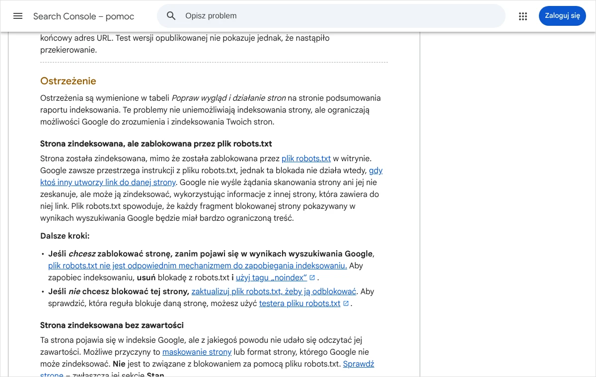The image size is (596, 377).
Task: Open the Search Console – pomoc title
Action: (x=84, y=16)
